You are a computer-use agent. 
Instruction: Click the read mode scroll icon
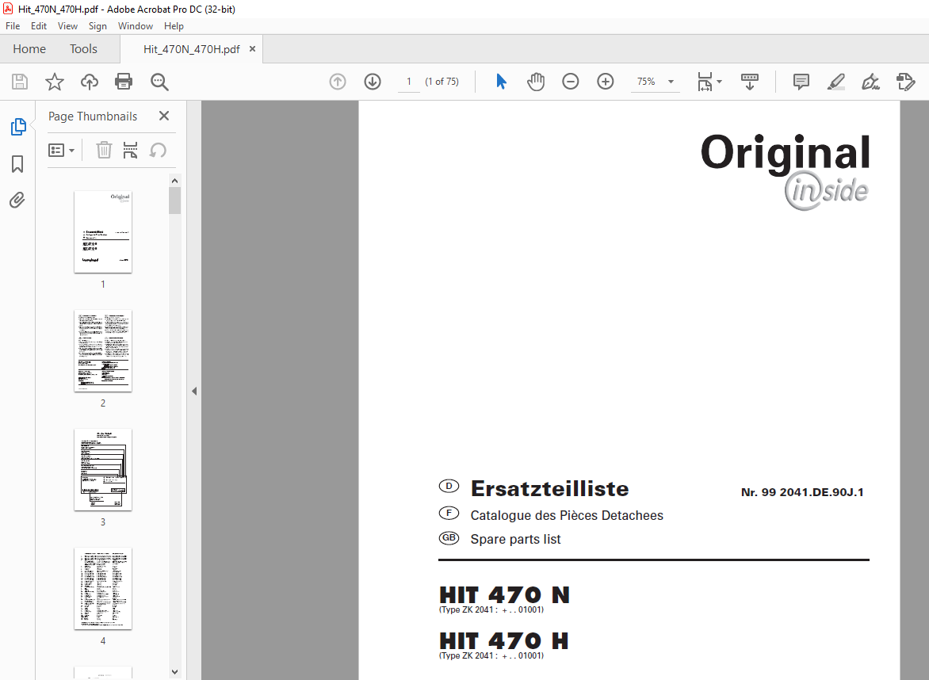(750, 82)
